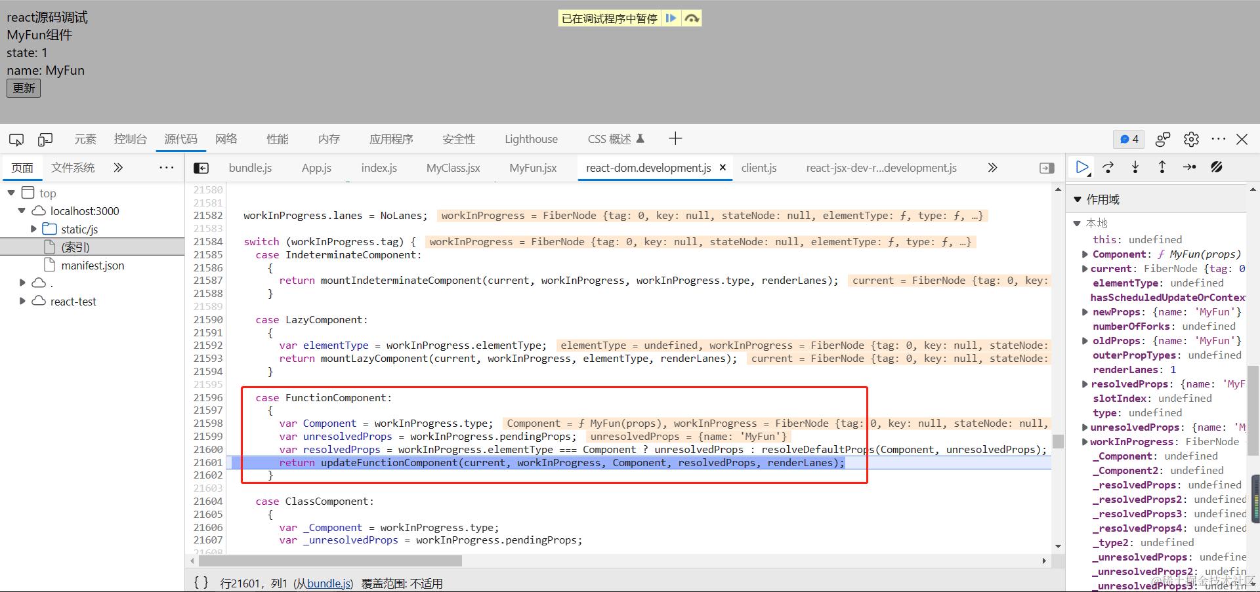The width and height of the screenshot is (1260, 592).
Task: Expand the workInProgress scope variable
Action: click(1085, 442)
